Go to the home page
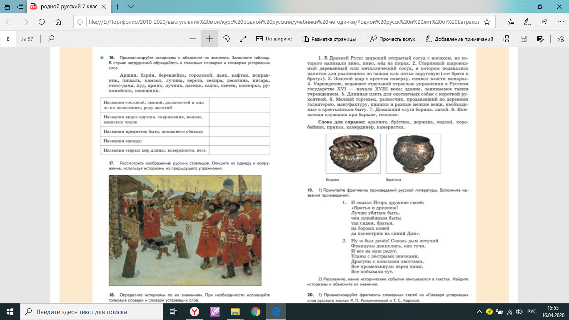 58,22
